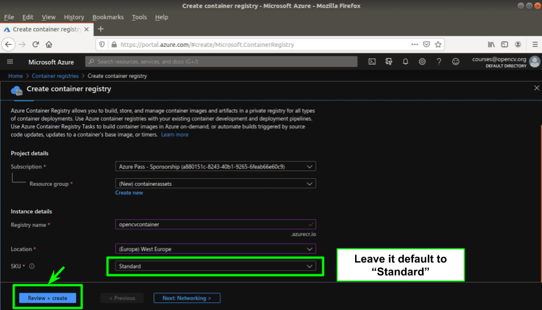Go to Container registries breadcrumb

coord(55,76)
